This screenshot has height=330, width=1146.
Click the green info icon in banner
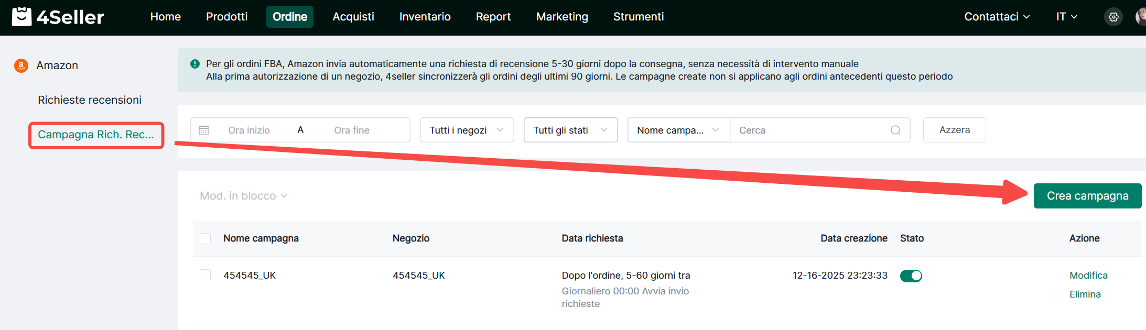(195, 64)
